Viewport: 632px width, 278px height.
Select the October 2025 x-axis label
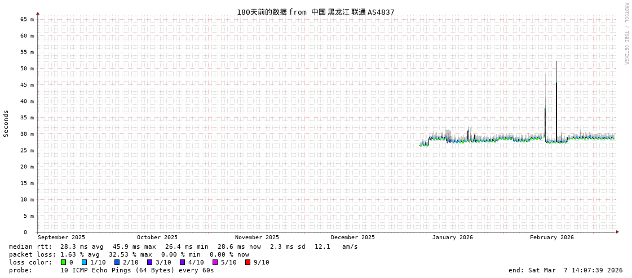pyautogui.click(x=157, y=237)
